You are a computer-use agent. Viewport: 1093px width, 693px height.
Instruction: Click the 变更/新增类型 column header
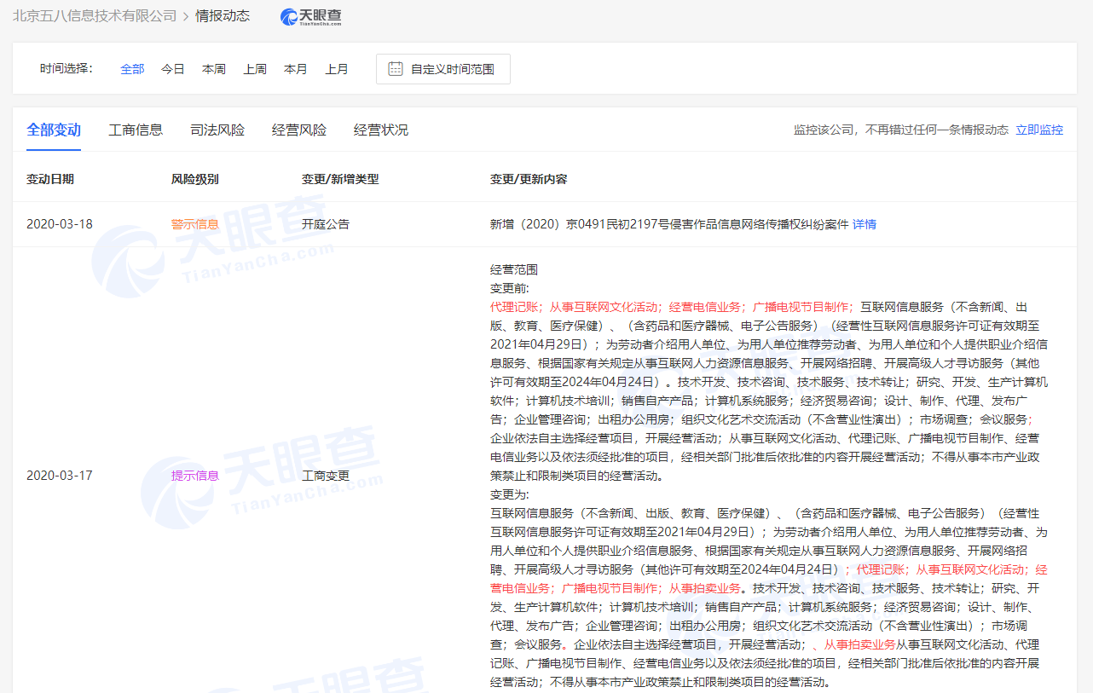point(340,179)
